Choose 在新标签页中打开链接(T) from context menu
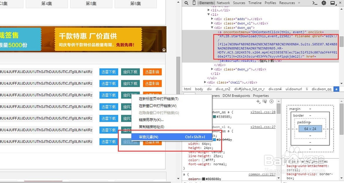The height and width of the screenshot is (183, 344). coord(172,99)
